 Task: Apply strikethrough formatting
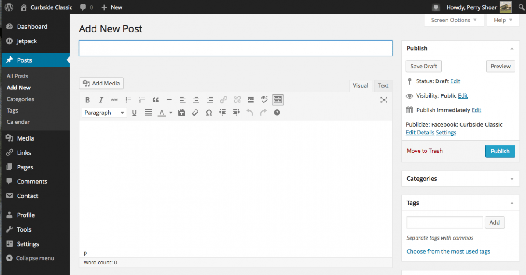[x=114, y=100]
